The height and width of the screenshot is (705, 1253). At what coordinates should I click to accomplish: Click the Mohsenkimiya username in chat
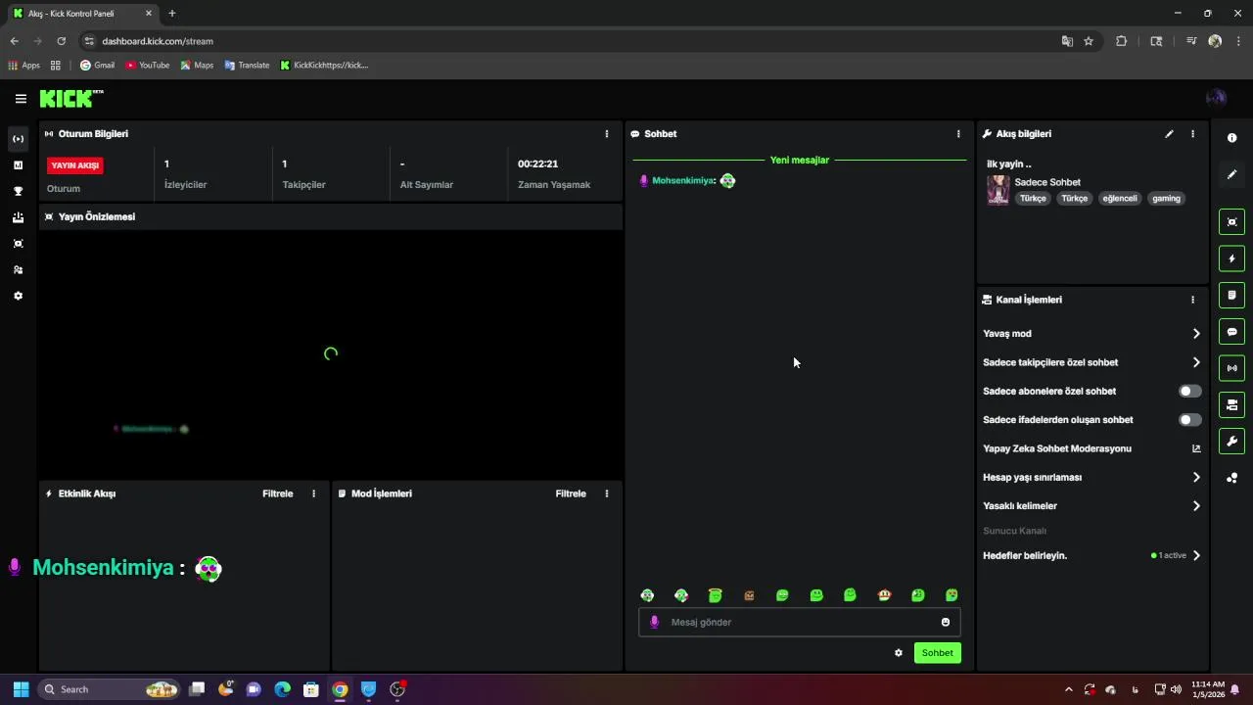click(683, 180)
